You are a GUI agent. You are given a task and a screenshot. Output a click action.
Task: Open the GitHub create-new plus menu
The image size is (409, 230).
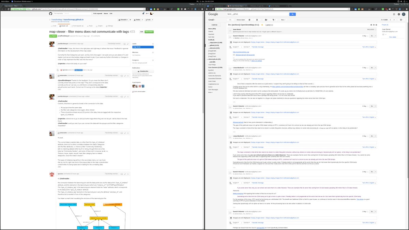147,13
